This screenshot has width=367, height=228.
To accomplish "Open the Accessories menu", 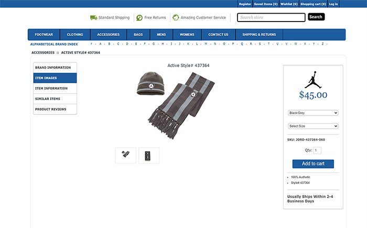I will tap(109, 35).
